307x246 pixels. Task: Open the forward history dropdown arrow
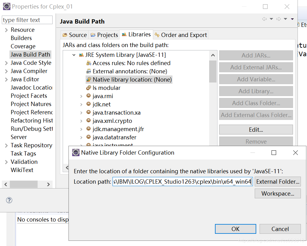[x=286, y=19]
